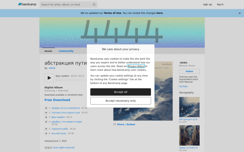Open the Privacy Policy link
Viewport: 244px width, 152px height.
tap(136, 66)
